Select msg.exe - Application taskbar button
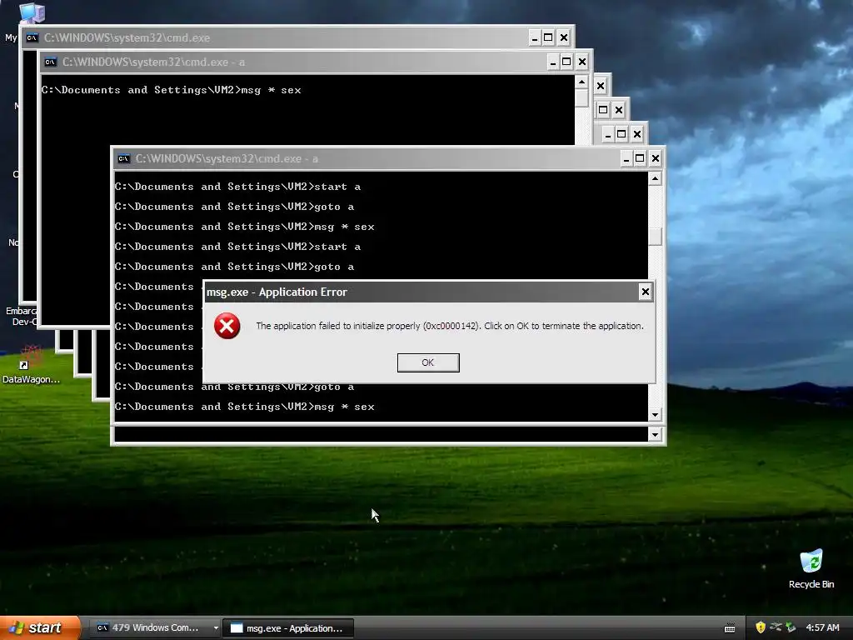Screen dimensions: 853x640 [x=288, y=628]
